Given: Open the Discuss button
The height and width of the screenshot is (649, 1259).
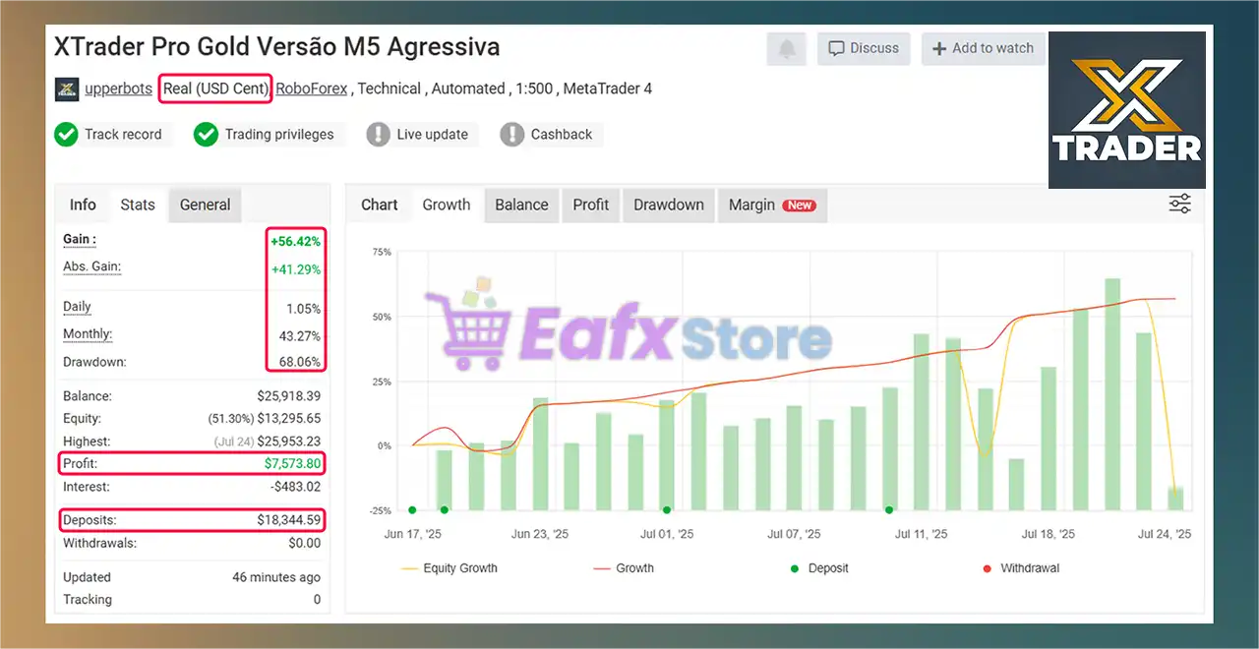Looking at the screenshot, I should point(864,48).
